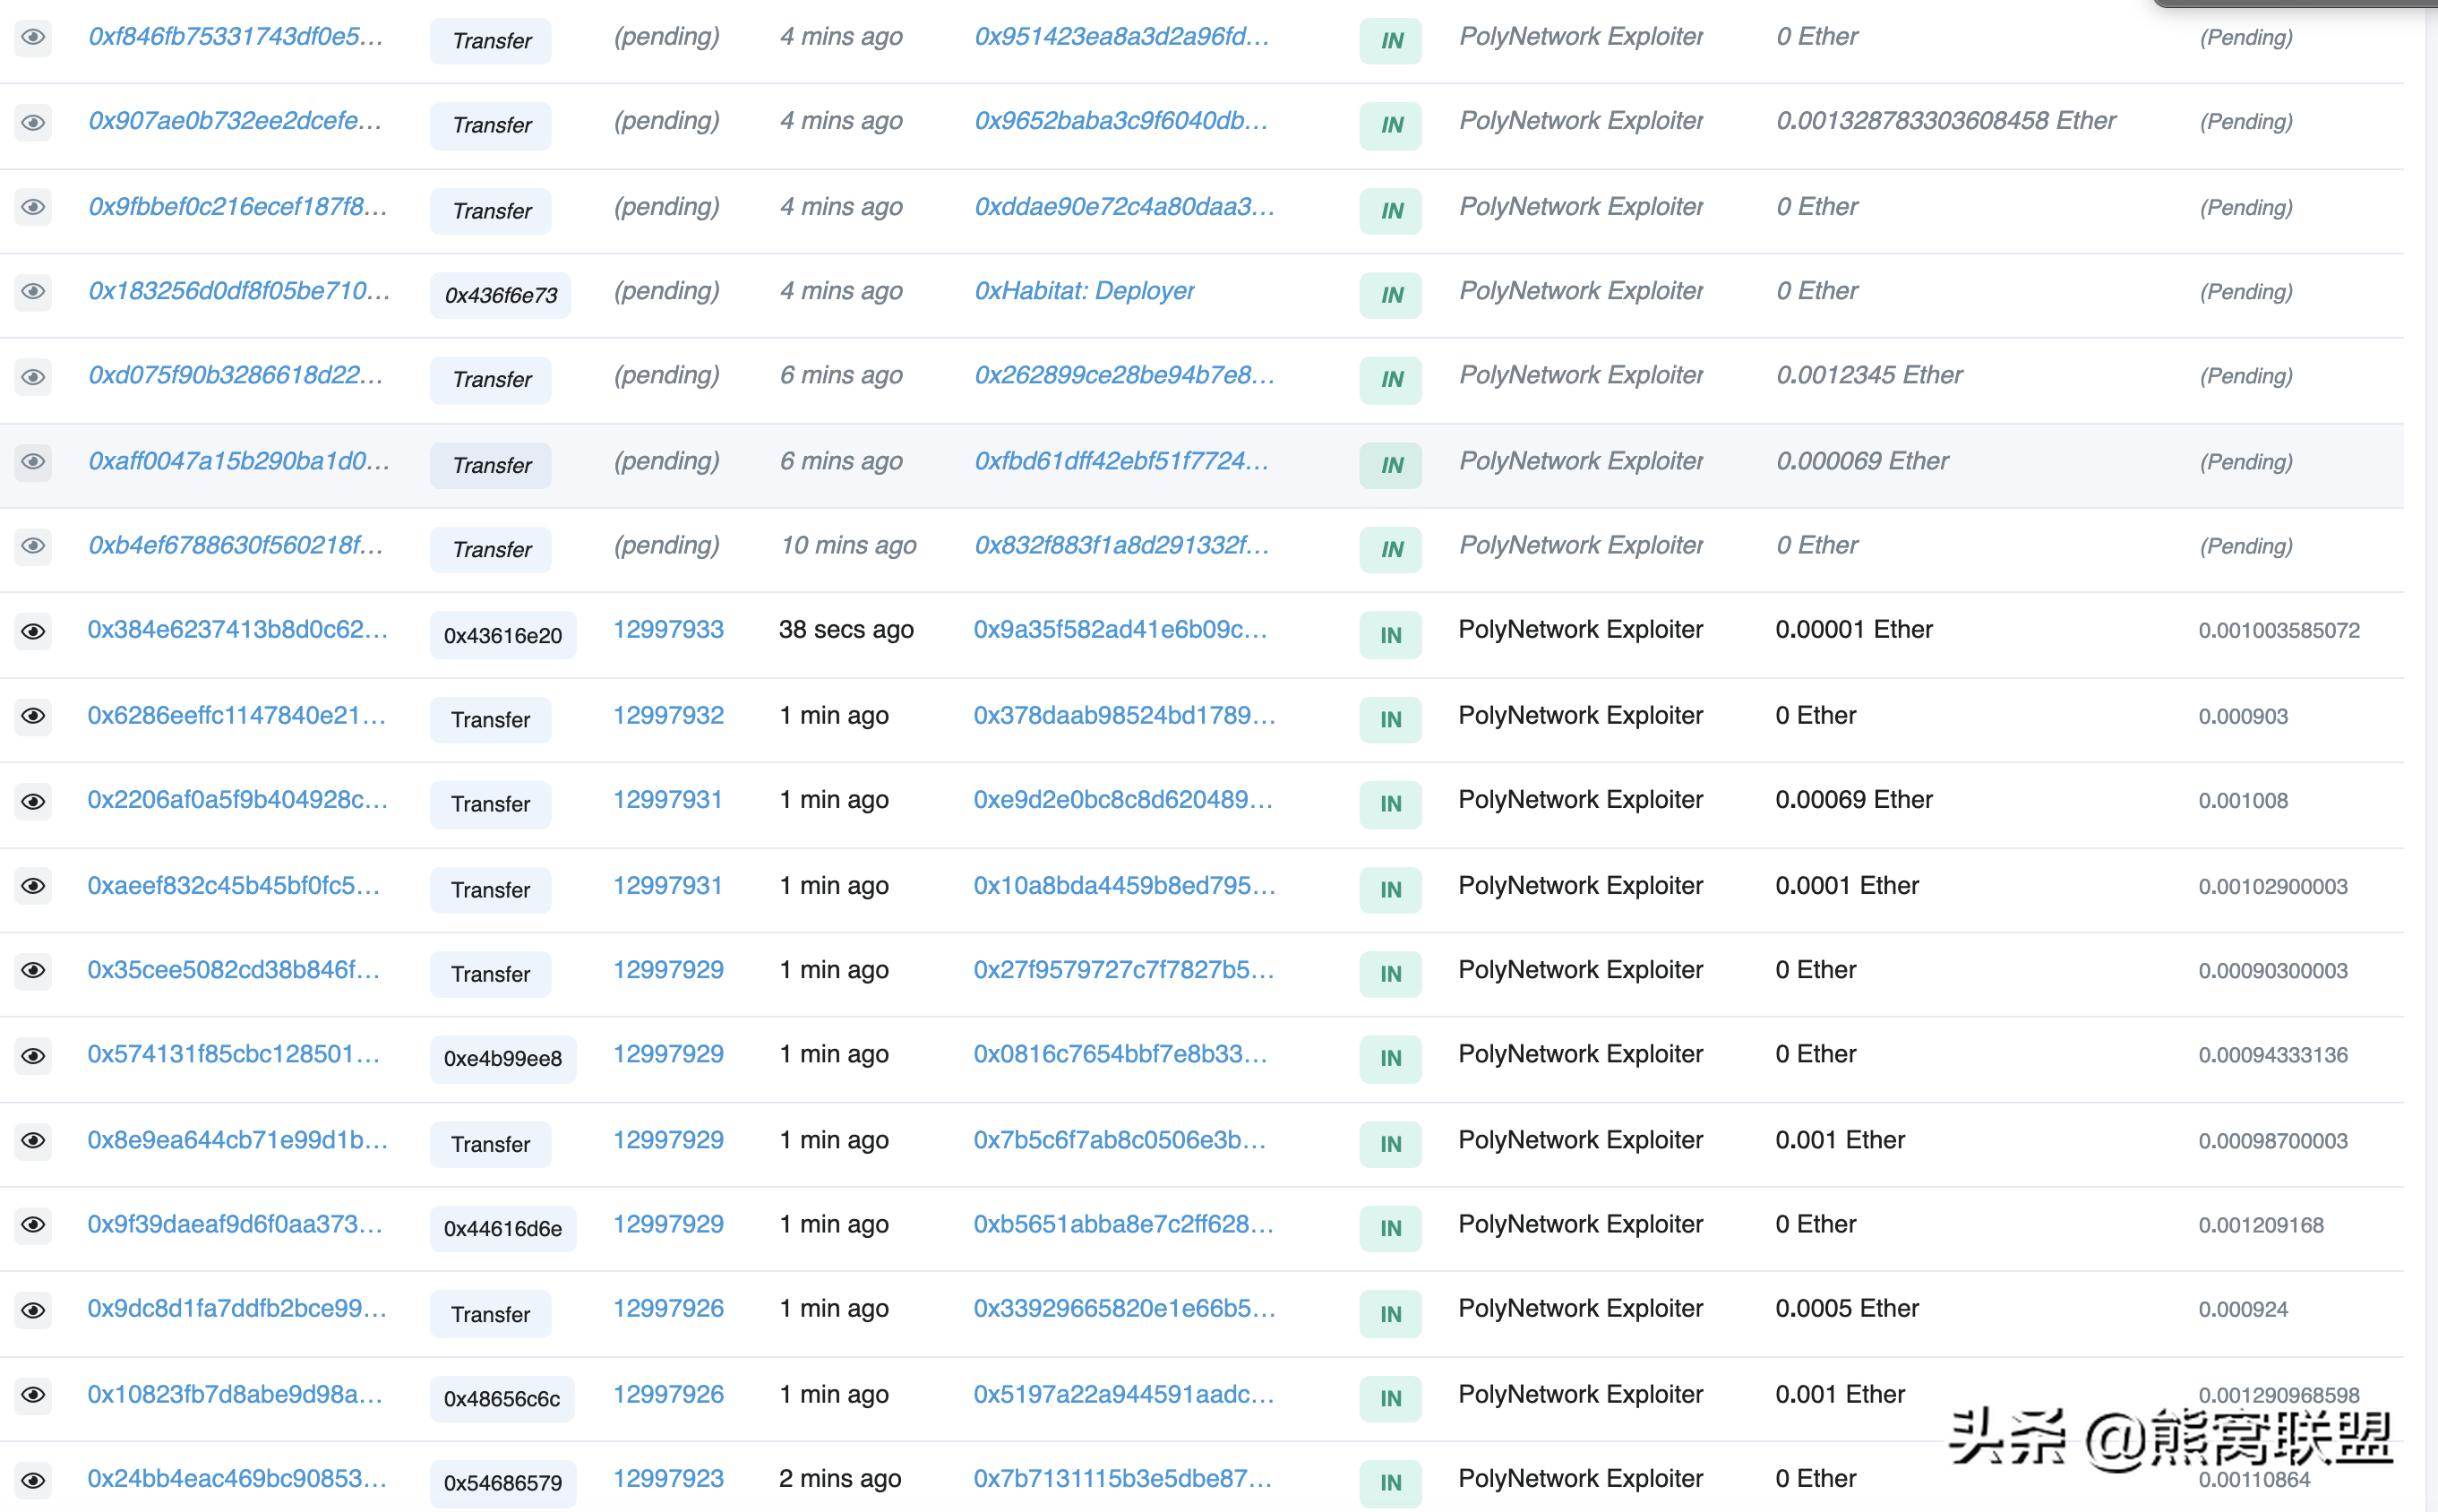Open sender address 0x5197a22a944591aadc

1125,1394
